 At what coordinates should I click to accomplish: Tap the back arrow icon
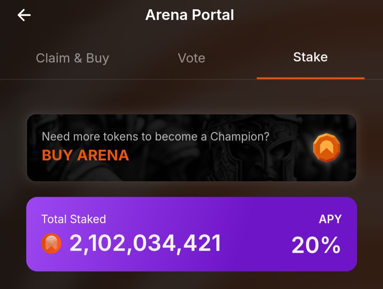(x=24, y=15)
